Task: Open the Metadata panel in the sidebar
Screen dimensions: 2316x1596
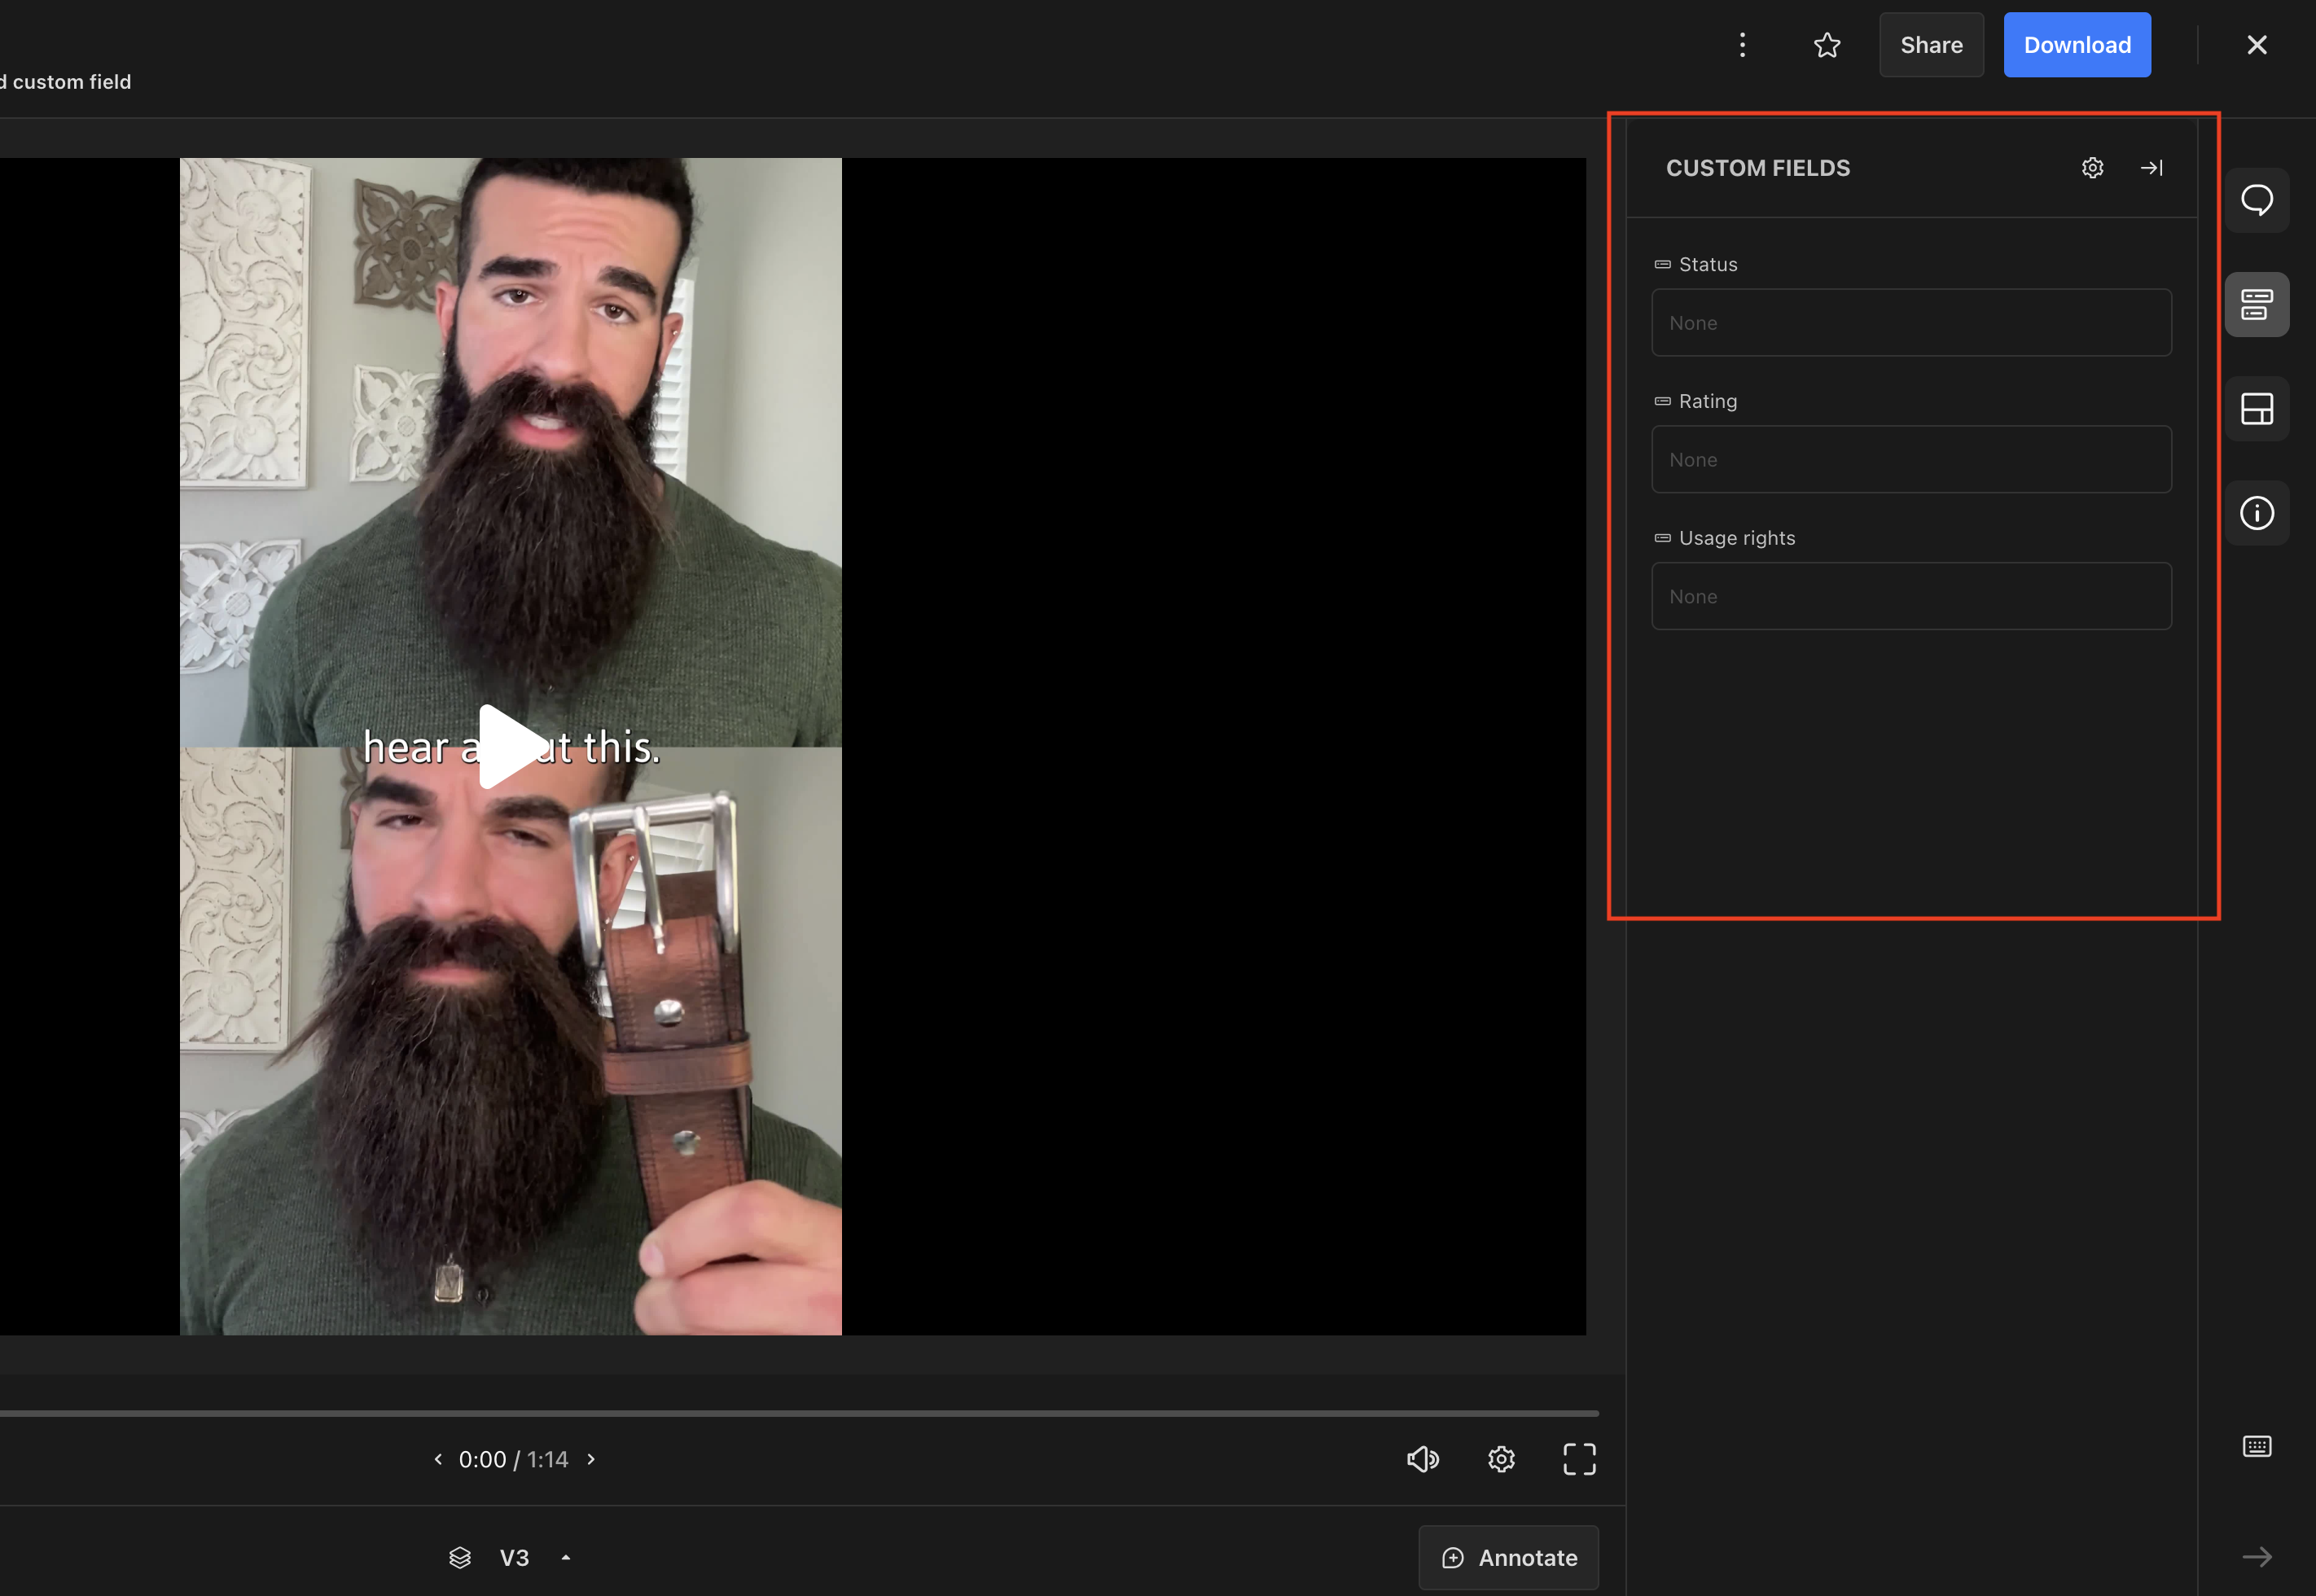Action: tap(2257, 303)
